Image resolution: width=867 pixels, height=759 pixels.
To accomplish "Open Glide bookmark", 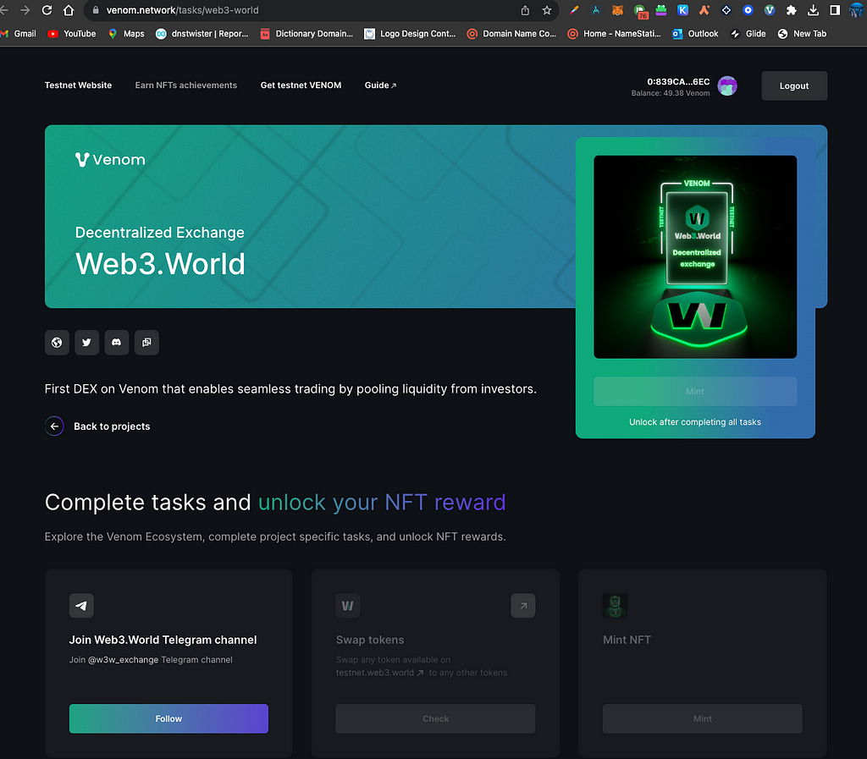I will click(748, 34).
